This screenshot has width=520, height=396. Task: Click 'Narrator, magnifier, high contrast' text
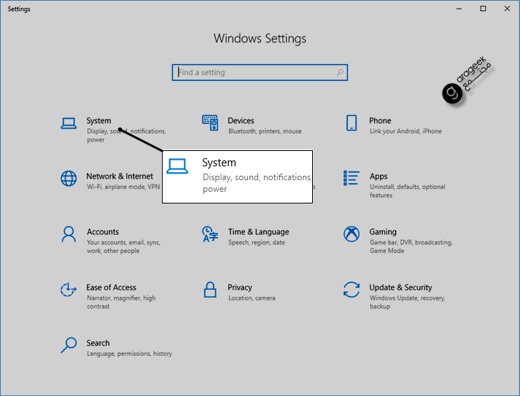pos(121,302)
